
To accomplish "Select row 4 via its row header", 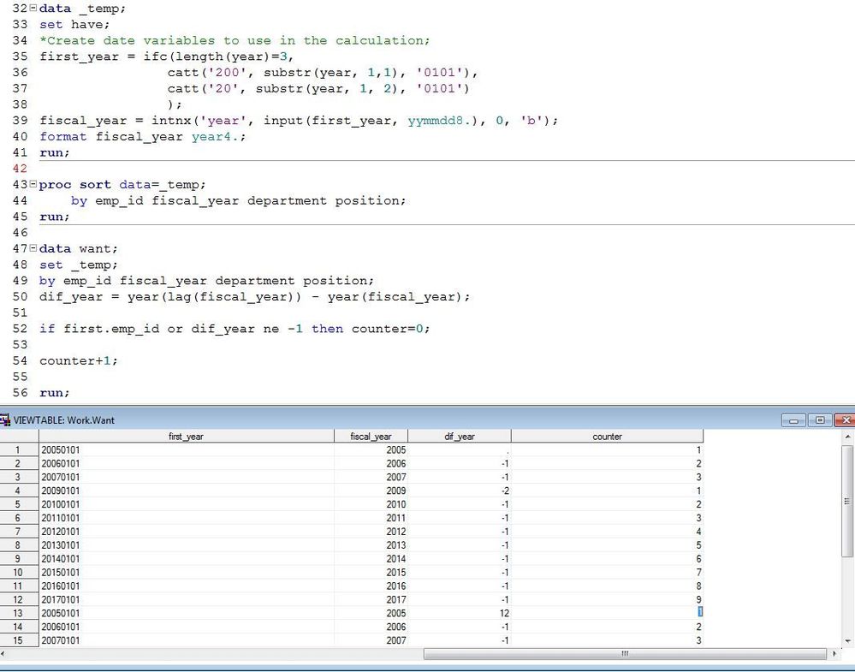I will 19,491.
